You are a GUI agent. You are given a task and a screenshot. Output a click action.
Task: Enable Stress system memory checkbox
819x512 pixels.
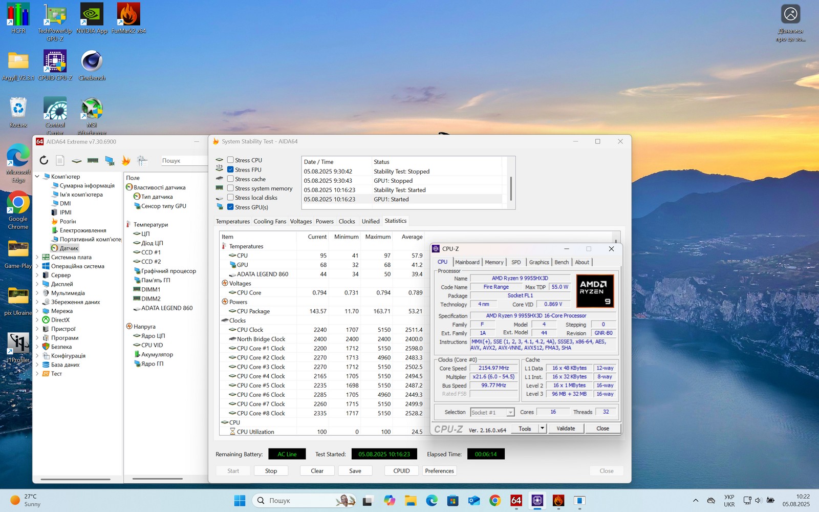(x=230, y=188)
